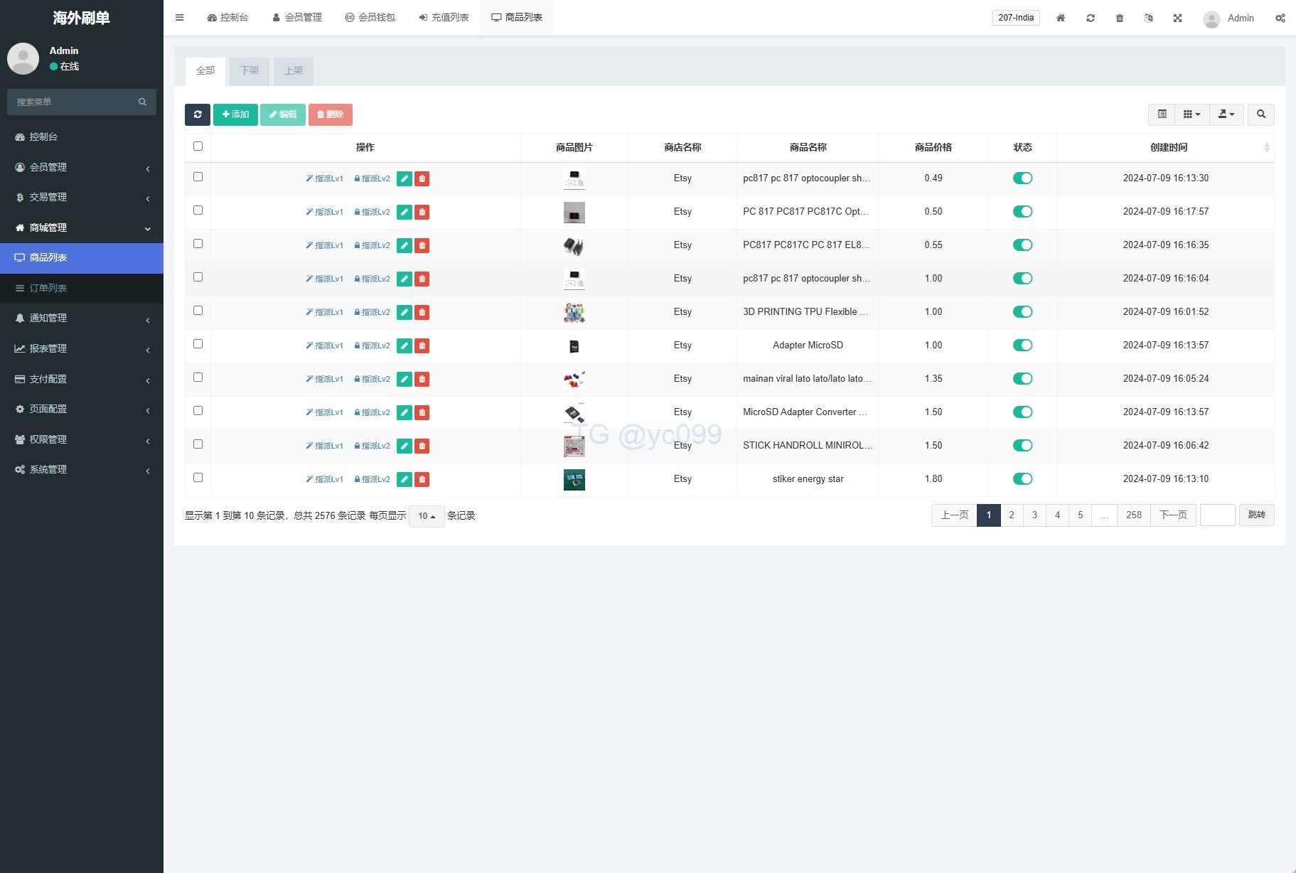The height and width of the screenshot is (873, 1296).
Task: Switch to the 下架 tab
Action: pos(250,71)
